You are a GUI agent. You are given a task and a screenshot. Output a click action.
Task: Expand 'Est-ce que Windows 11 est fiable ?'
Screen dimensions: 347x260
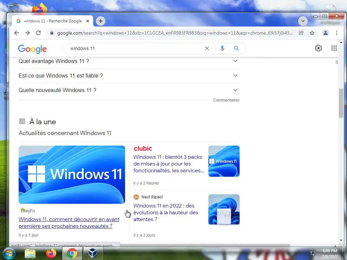point(129,75)
